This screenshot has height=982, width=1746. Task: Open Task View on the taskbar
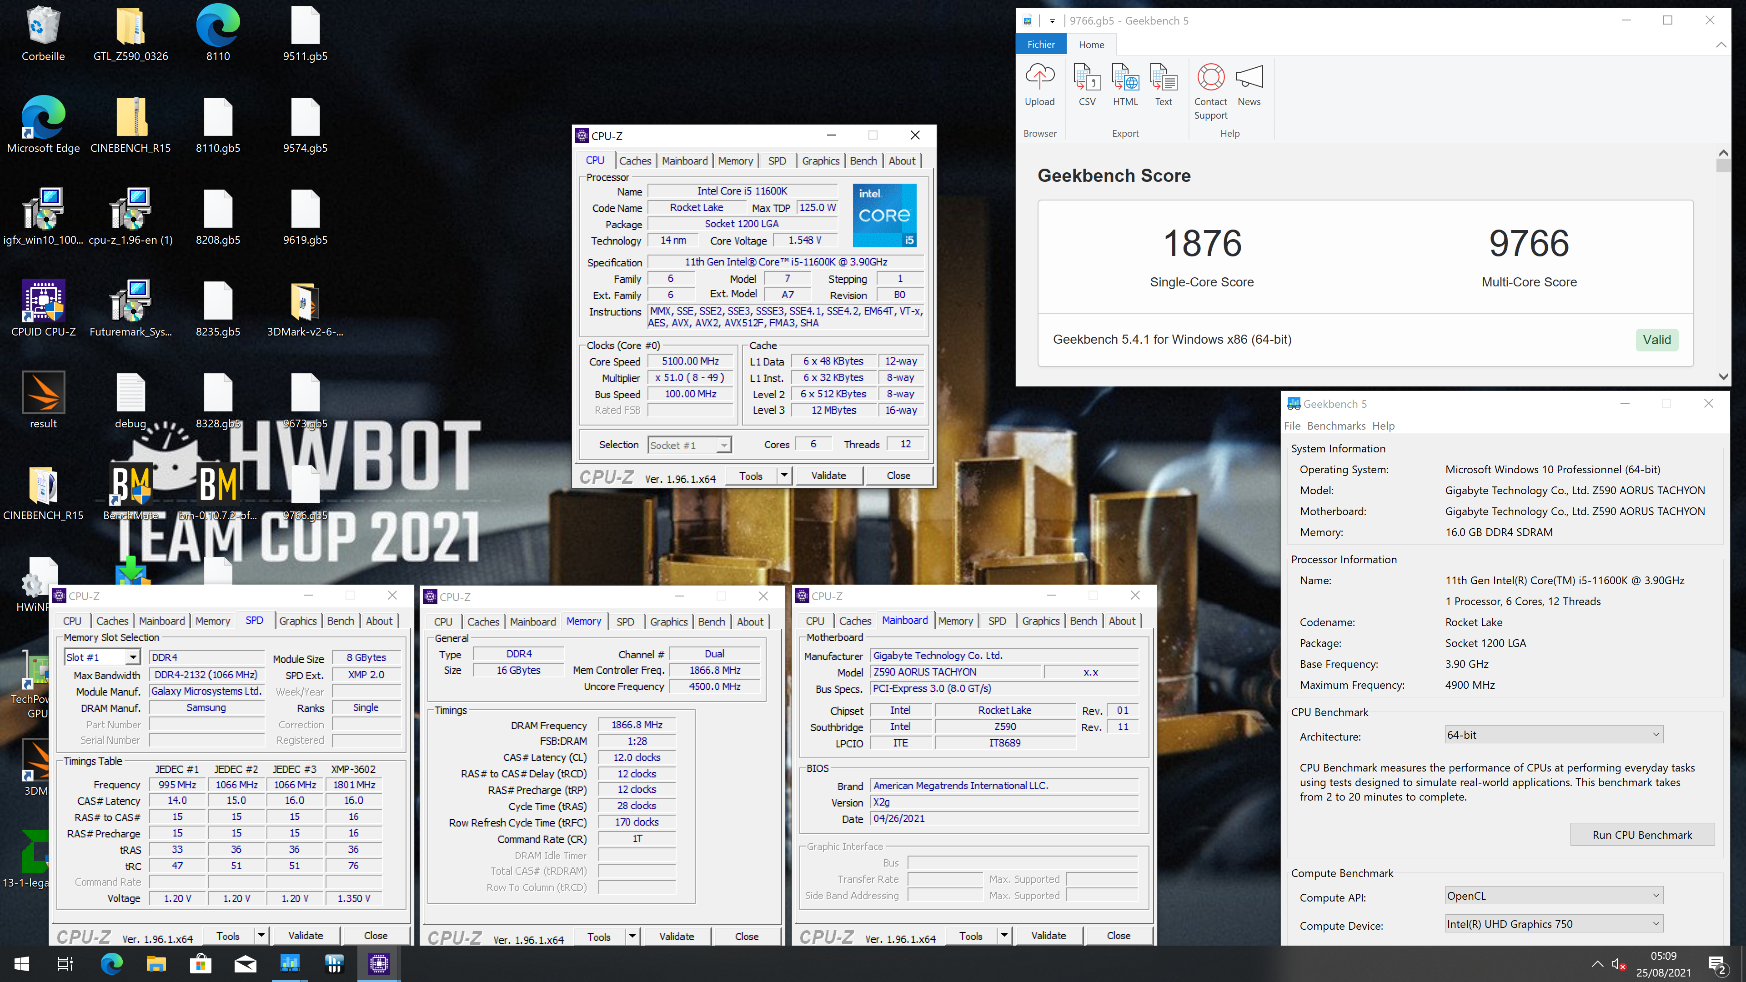click(65, 963)
